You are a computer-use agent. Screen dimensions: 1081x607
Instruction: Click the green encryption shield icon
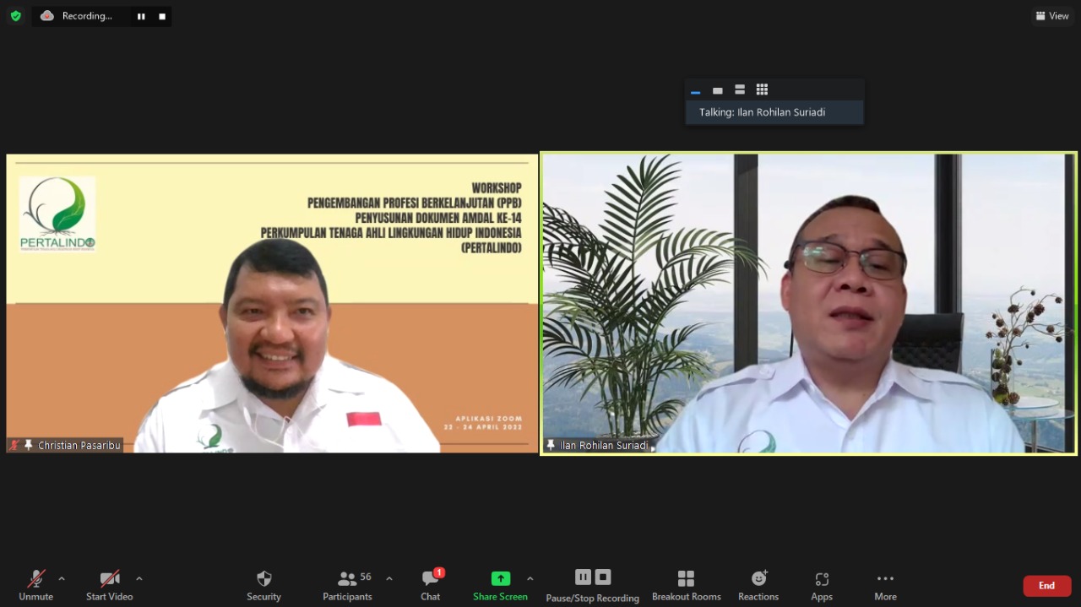(x=15, y=16)
